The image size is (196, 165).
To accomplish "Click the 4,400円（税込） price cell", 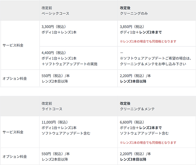I will tap(54, 52).
